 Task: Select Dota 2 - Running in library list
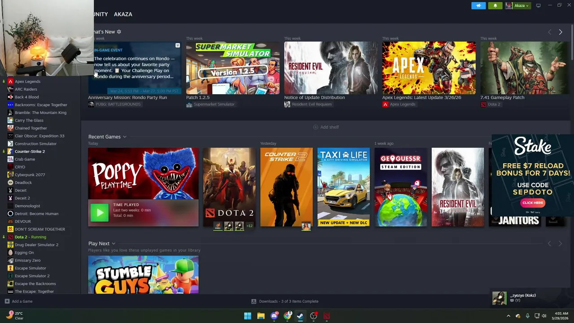[x=30, y=237]
